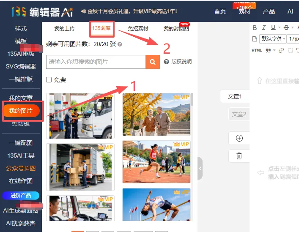Open 产品 in the top navigation
This screenshot has height=232, width=299.
tap(269, 11)
